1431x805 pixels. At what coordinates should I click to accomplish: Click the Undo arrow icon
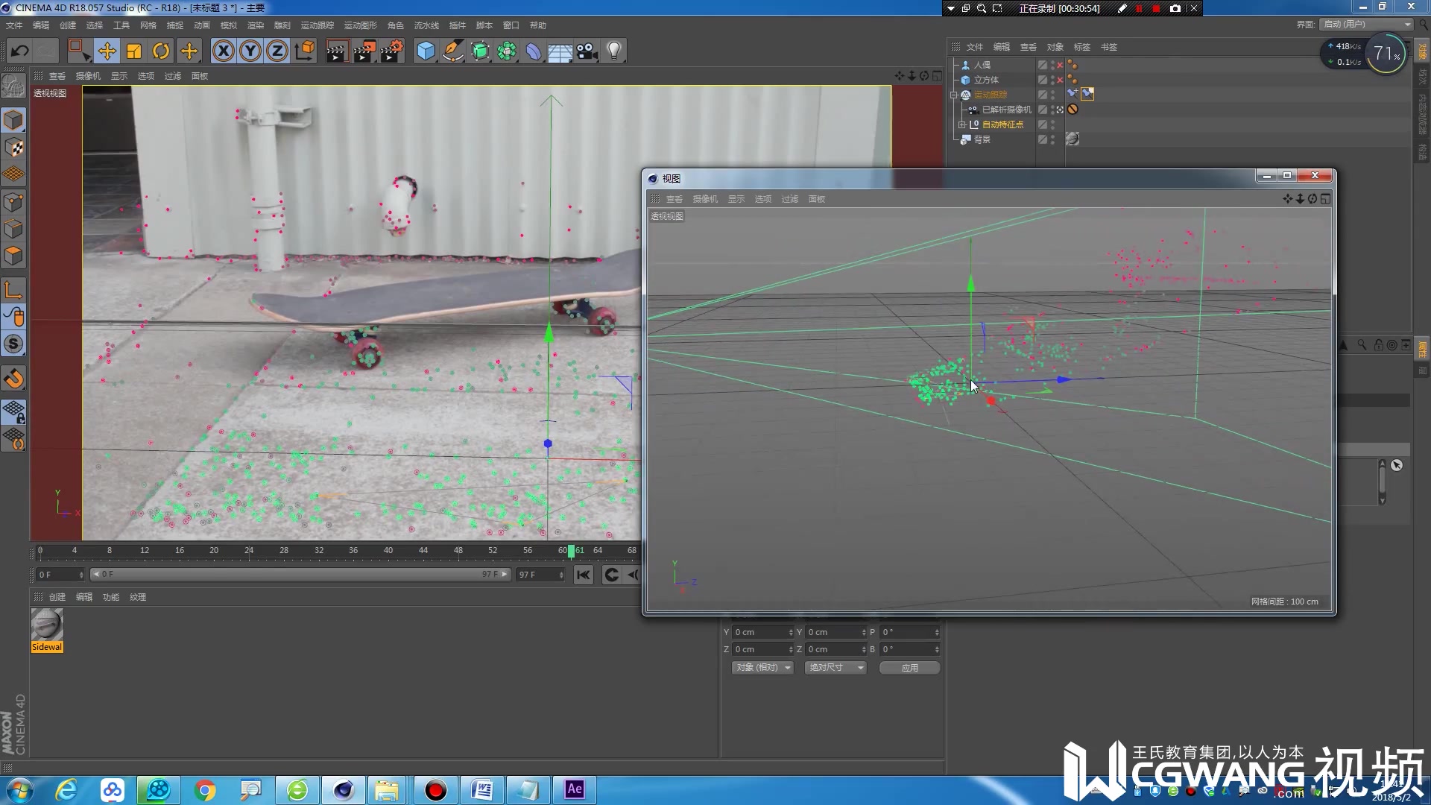[x=20, y=51]
